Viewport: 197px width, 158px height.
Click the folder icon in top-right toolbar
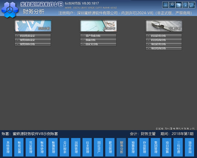(x=179, y=5)
